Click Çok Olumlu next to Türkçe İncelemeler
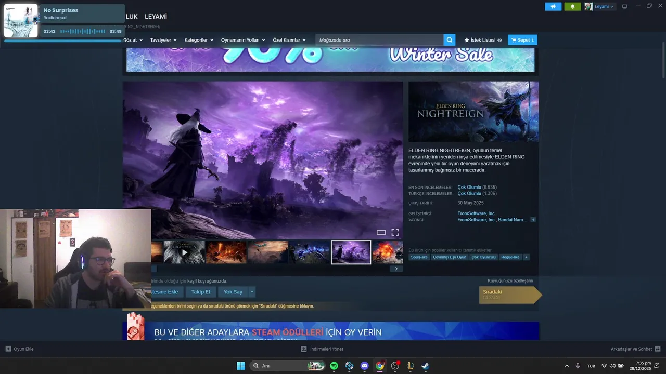Viewport: 666px width, 374px height. click(469, 193)
